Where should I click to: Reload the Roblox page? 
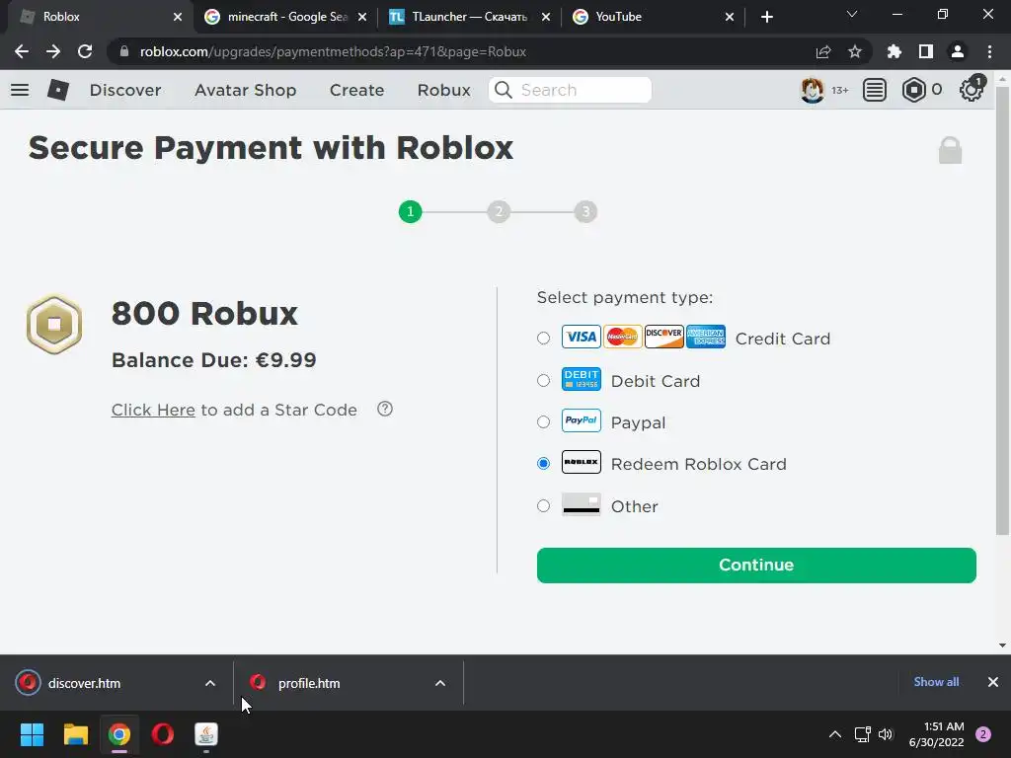[x=85, y=51]
